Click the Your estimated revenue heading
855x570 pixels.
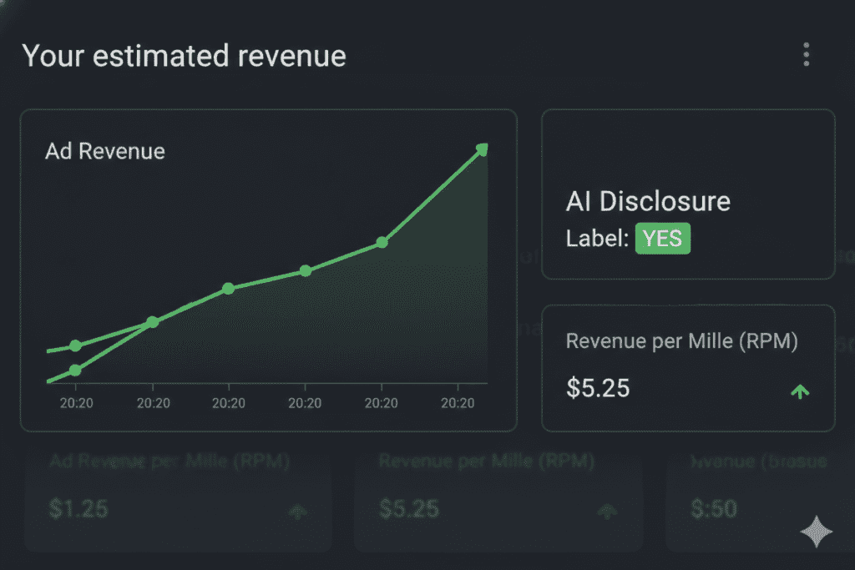point(184,56)
